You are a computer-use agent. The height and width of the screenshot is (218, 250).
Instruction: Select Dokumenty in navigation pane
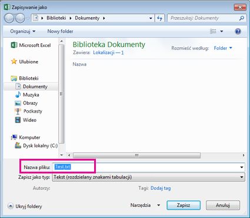pyautogui.click(x=35, y=87)
